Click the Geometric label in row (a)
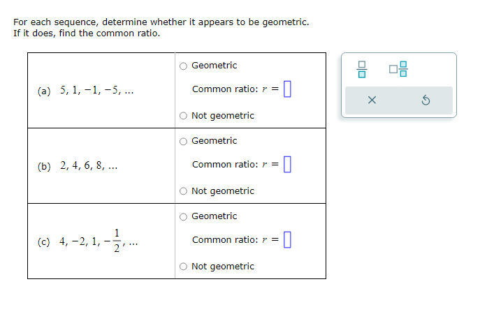Image resolution: width=487 pixels, height=321 pixels. [x=215, y=66]
